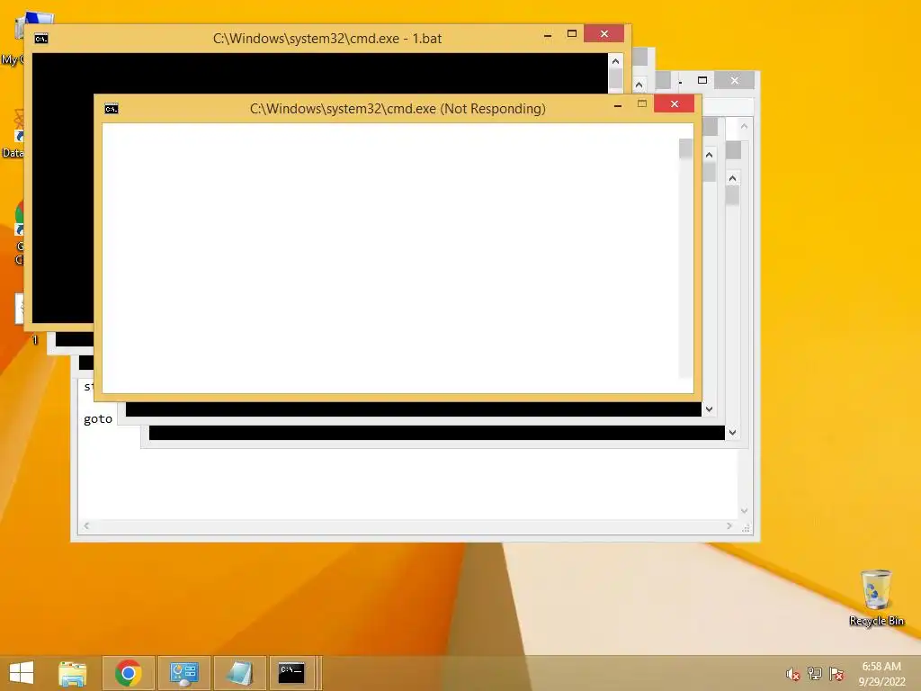921x691 pixels.
Task: Click Notepad's vertical scroll down arrow
Action: (744, 511)
